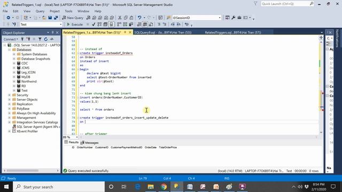Switch to the Results tab

pyautogui.click(x=71, y=142)
